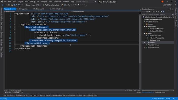Select the Models folder in tree
This screenshot has width=178, height=100.
(150, 24)
